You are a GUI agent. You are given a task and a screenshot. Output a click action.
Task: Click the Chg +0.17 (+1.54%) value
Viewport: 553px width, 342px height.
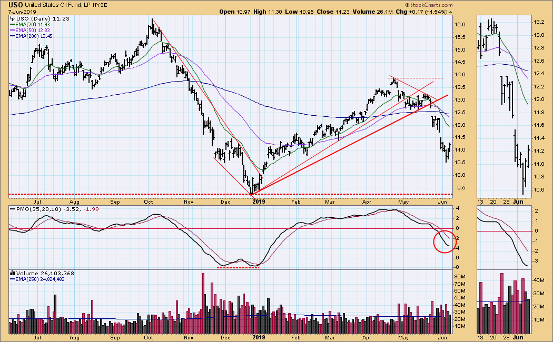tap(421, 12)
